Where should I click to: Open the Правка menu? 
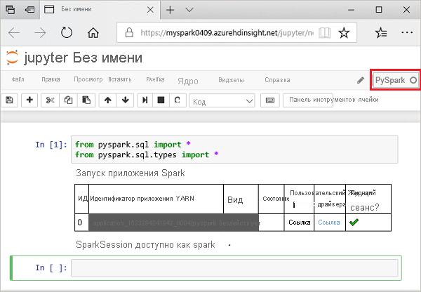(51, 79)
